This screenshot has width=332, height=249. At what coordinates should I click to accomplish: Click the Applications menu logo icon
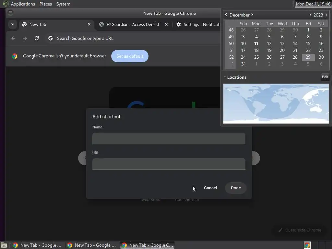5,4
